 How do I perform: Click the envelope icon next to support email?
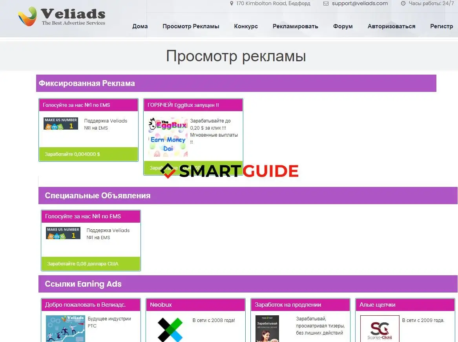pyautogui.click(x=325, y=4)
